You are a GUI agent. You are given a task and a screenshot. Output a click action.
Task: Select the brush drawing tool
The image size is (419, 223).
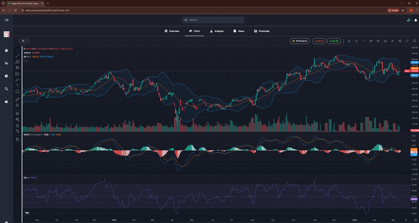17,80
